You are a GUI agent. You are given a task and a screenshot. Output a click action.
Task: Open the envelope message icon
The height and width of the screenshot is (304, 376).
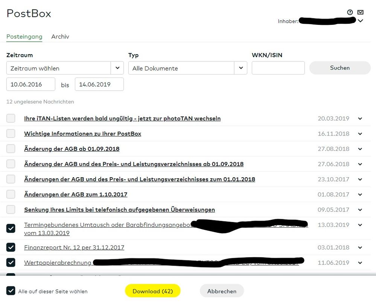tap(360, 12)
